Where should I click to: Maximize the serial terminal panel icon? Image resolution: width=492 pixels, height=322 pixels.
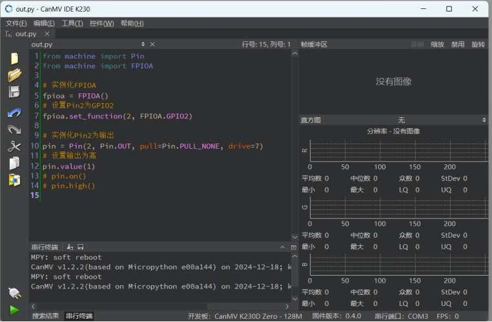[x=294, y=247]
